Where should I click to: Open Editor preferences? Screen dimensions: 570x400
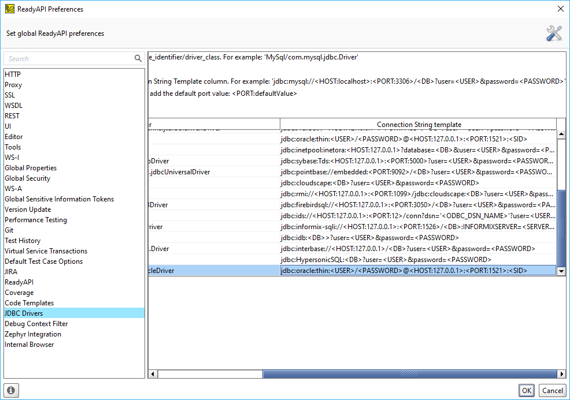74,137
